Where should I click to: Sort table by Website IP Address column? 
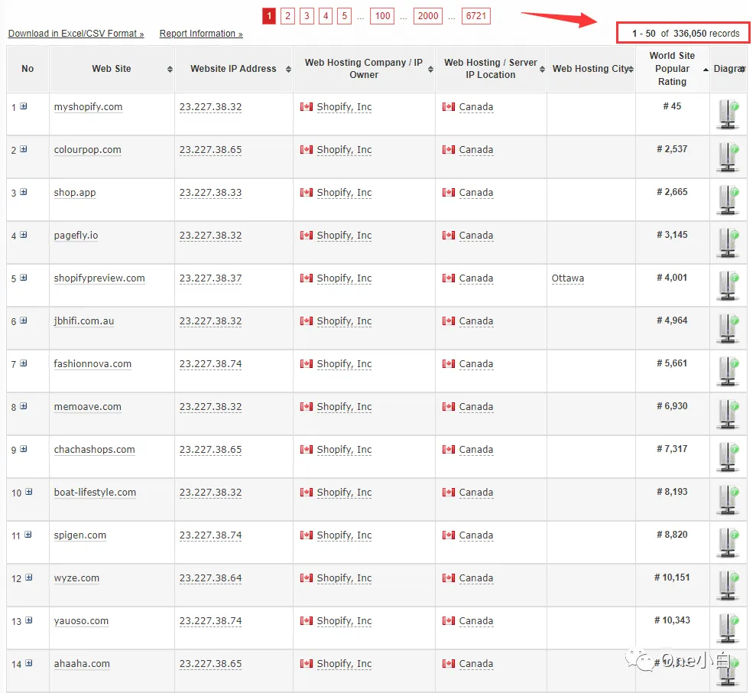(x=288, y=69)
